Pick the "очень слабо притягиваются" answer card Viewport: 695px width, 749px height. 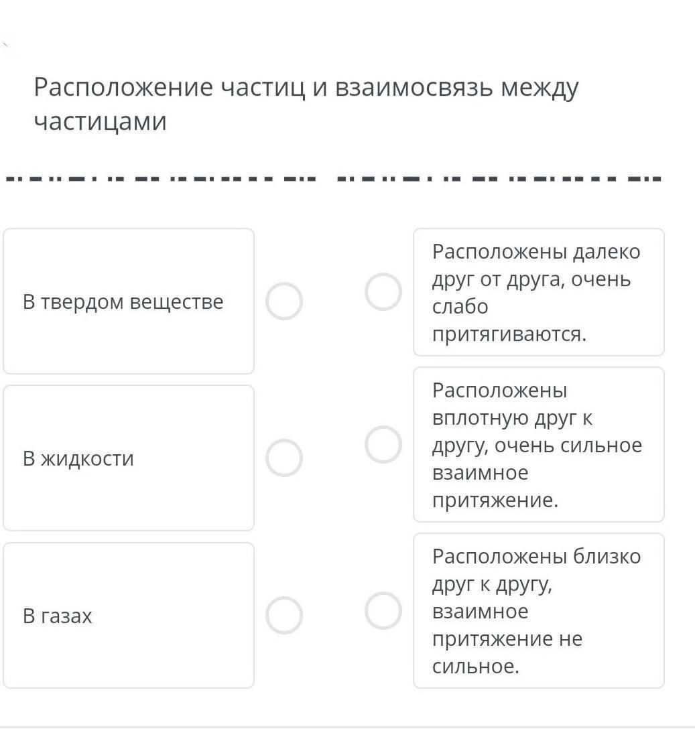(x=538, y=292)
